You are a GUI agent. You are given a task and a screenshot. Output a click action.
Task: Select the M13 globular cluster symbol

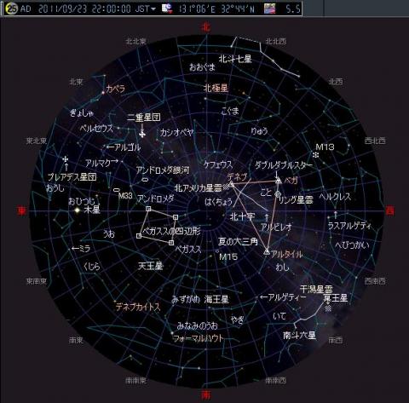click(x=315, y=155)
